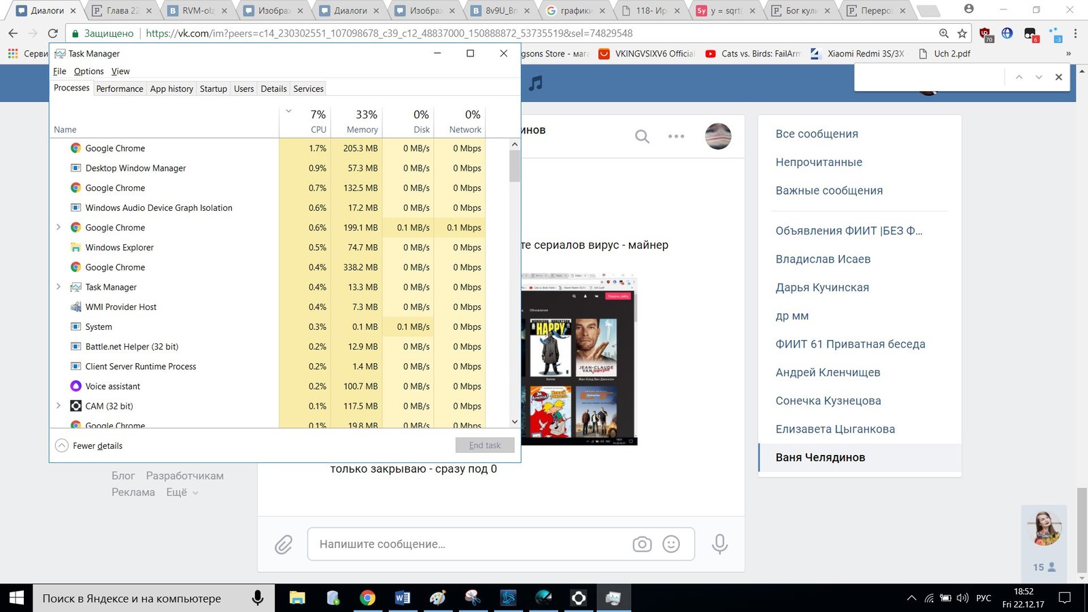Open Google Chrome from the taskbar
This screenshot has height=612, width=1088.
[367, 598]
